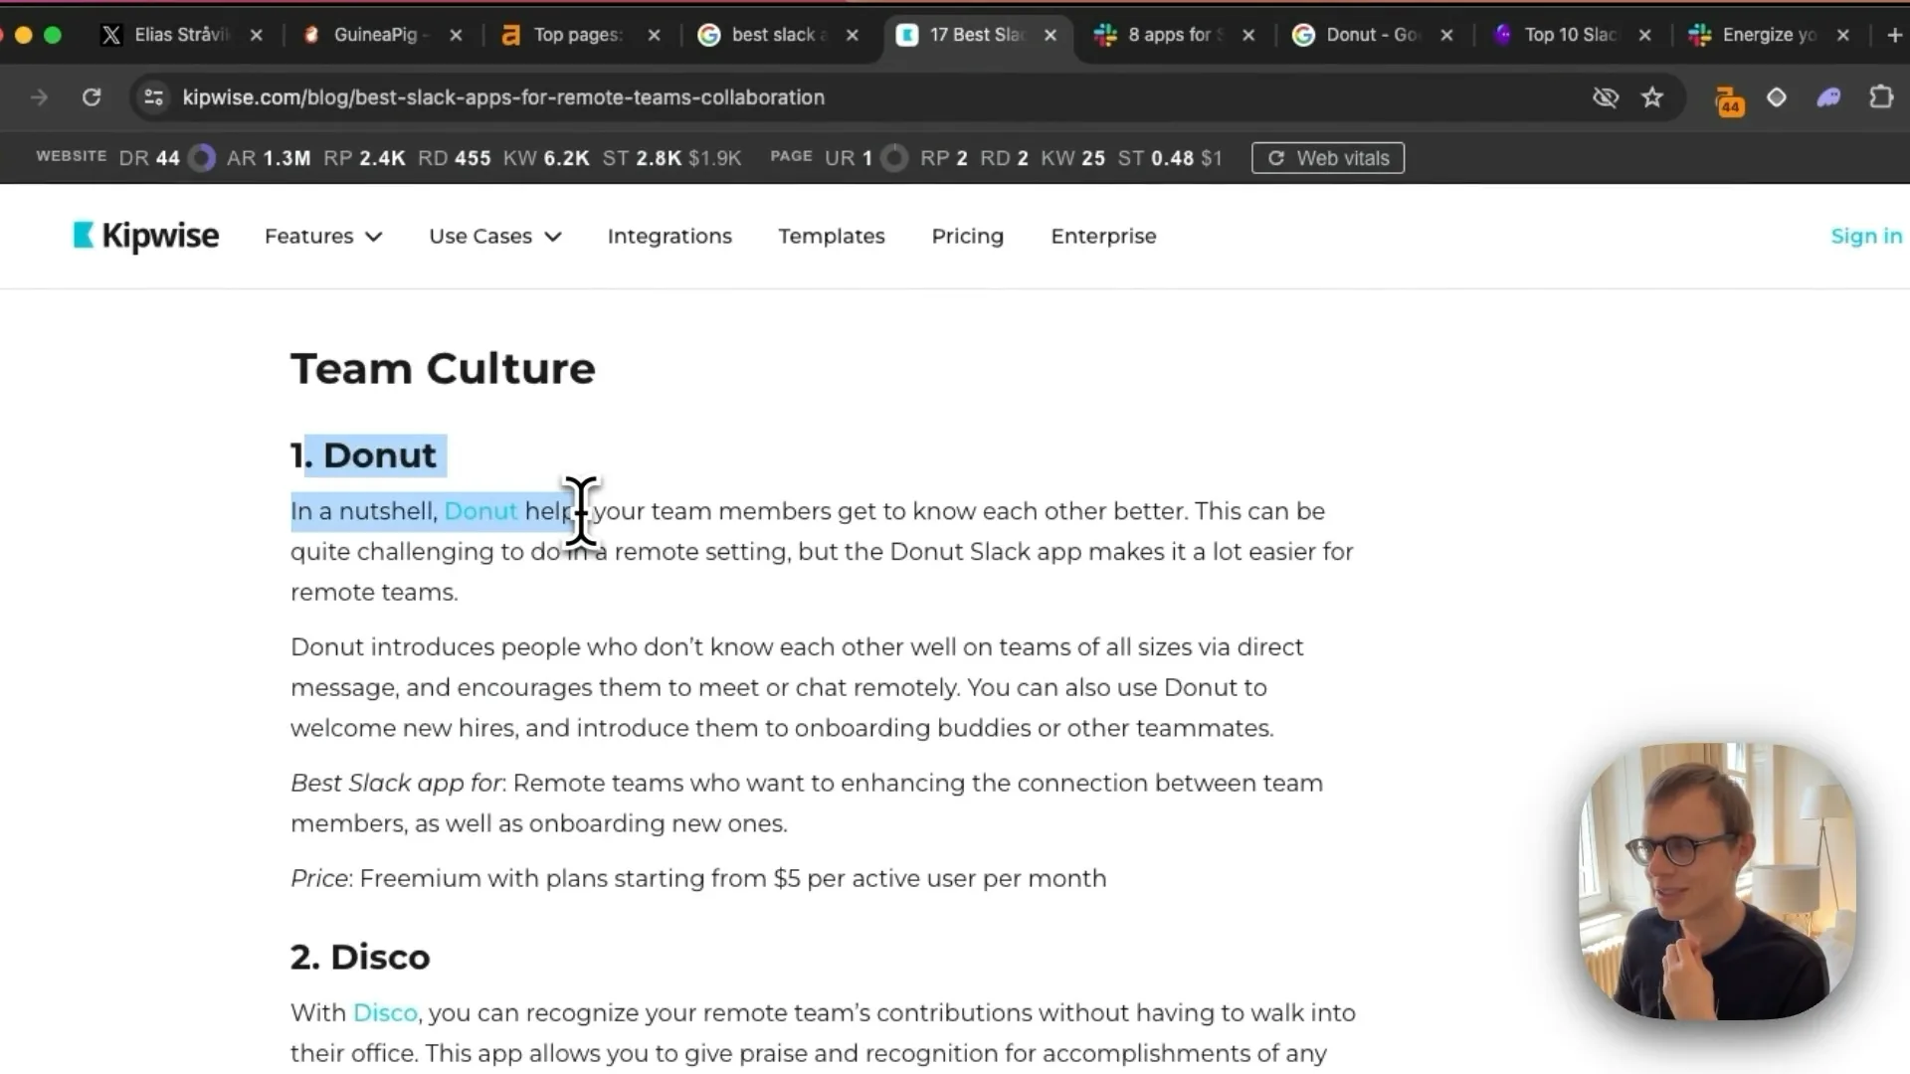This screenshot has height=1074, width=1910.
Task: Click the DR domain rating ring icon
Action: pos(202,158)
